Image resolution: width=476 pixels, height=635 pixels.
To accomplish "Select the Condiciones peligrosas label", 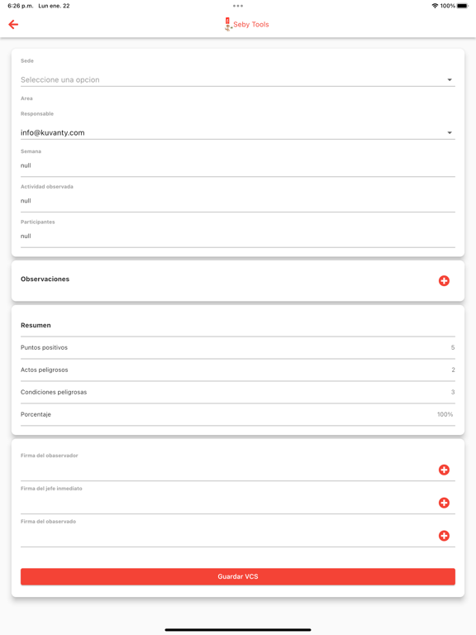I will pos(54,392).
